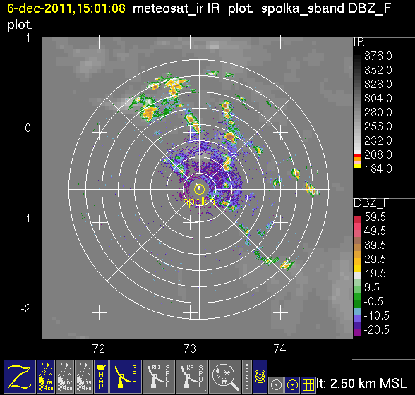Click the meteosat_ir IR plot title text
This screenshot has height=395, width=415.
click(193, 8)
